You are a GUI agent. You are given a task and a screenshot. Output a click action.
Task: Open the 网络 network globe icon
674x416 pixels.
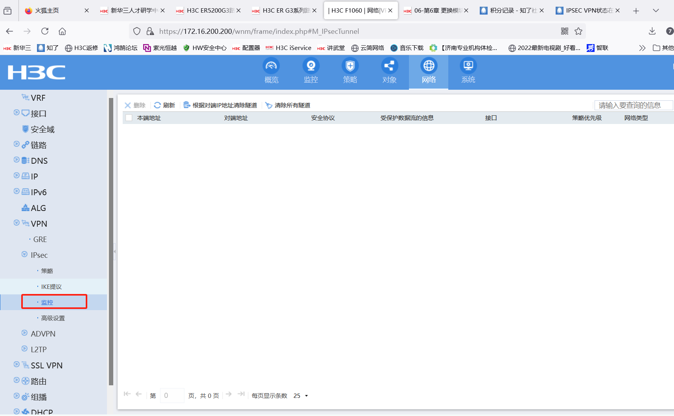(429, 66)
